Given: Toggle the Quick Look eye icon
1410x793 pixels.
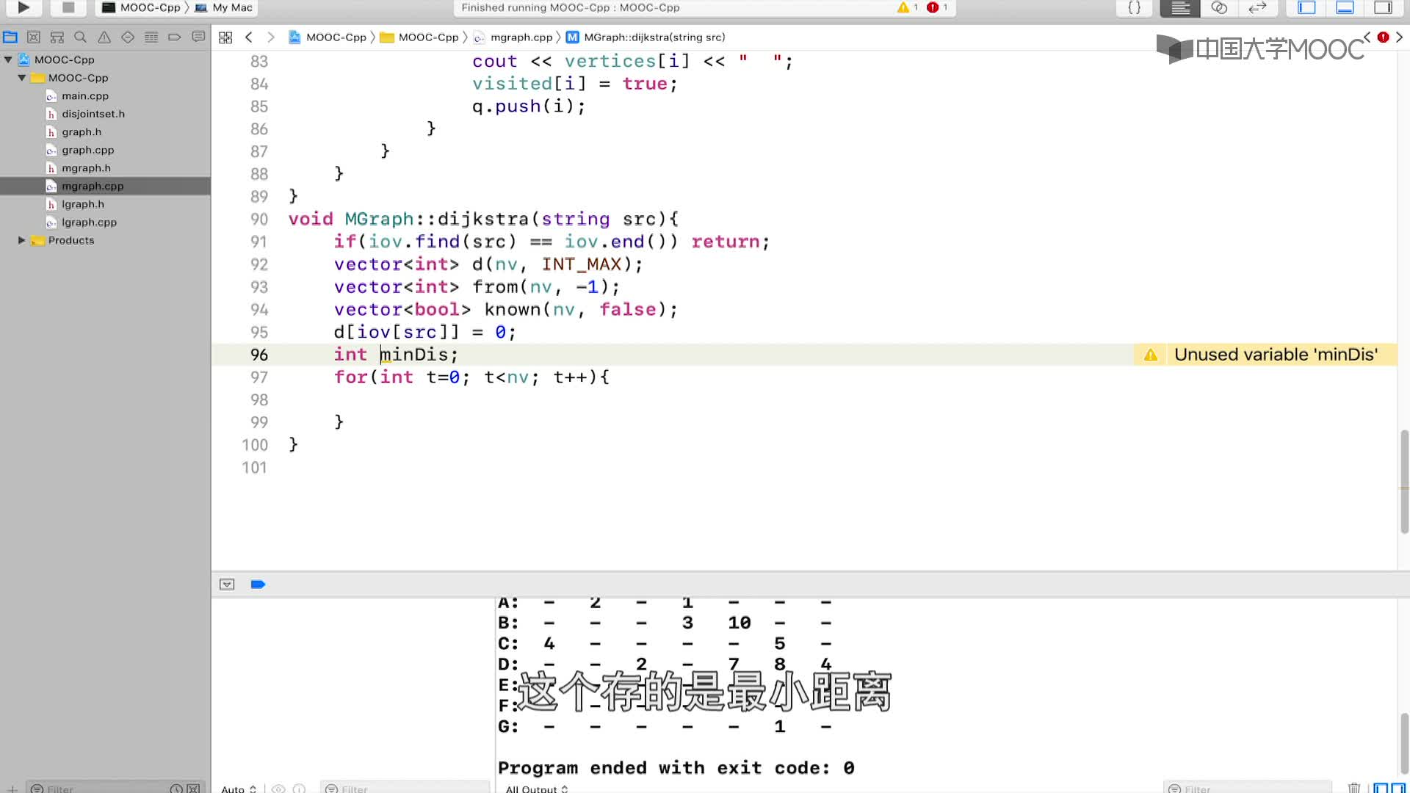Looking at the screenshot, I should tap(278, 789).
